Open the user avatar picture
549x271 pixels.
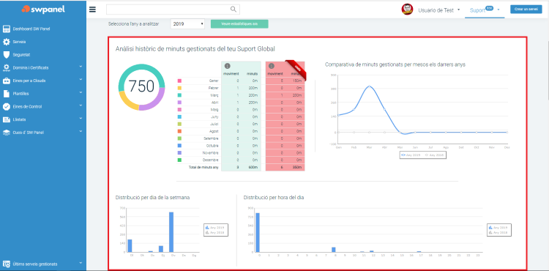tap(407, 10)
